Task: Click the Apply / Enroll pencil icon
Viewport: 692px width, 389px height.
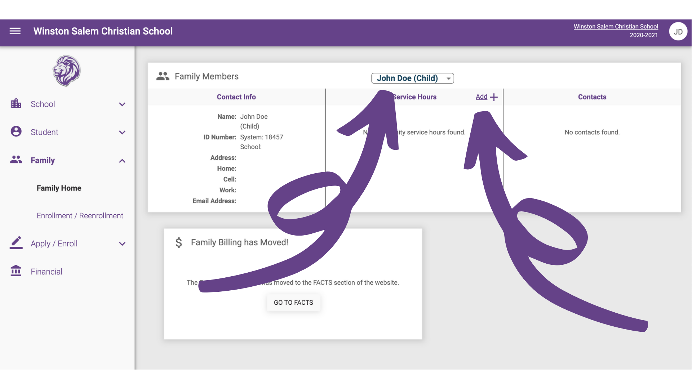Action: click(x=16, y=243)
